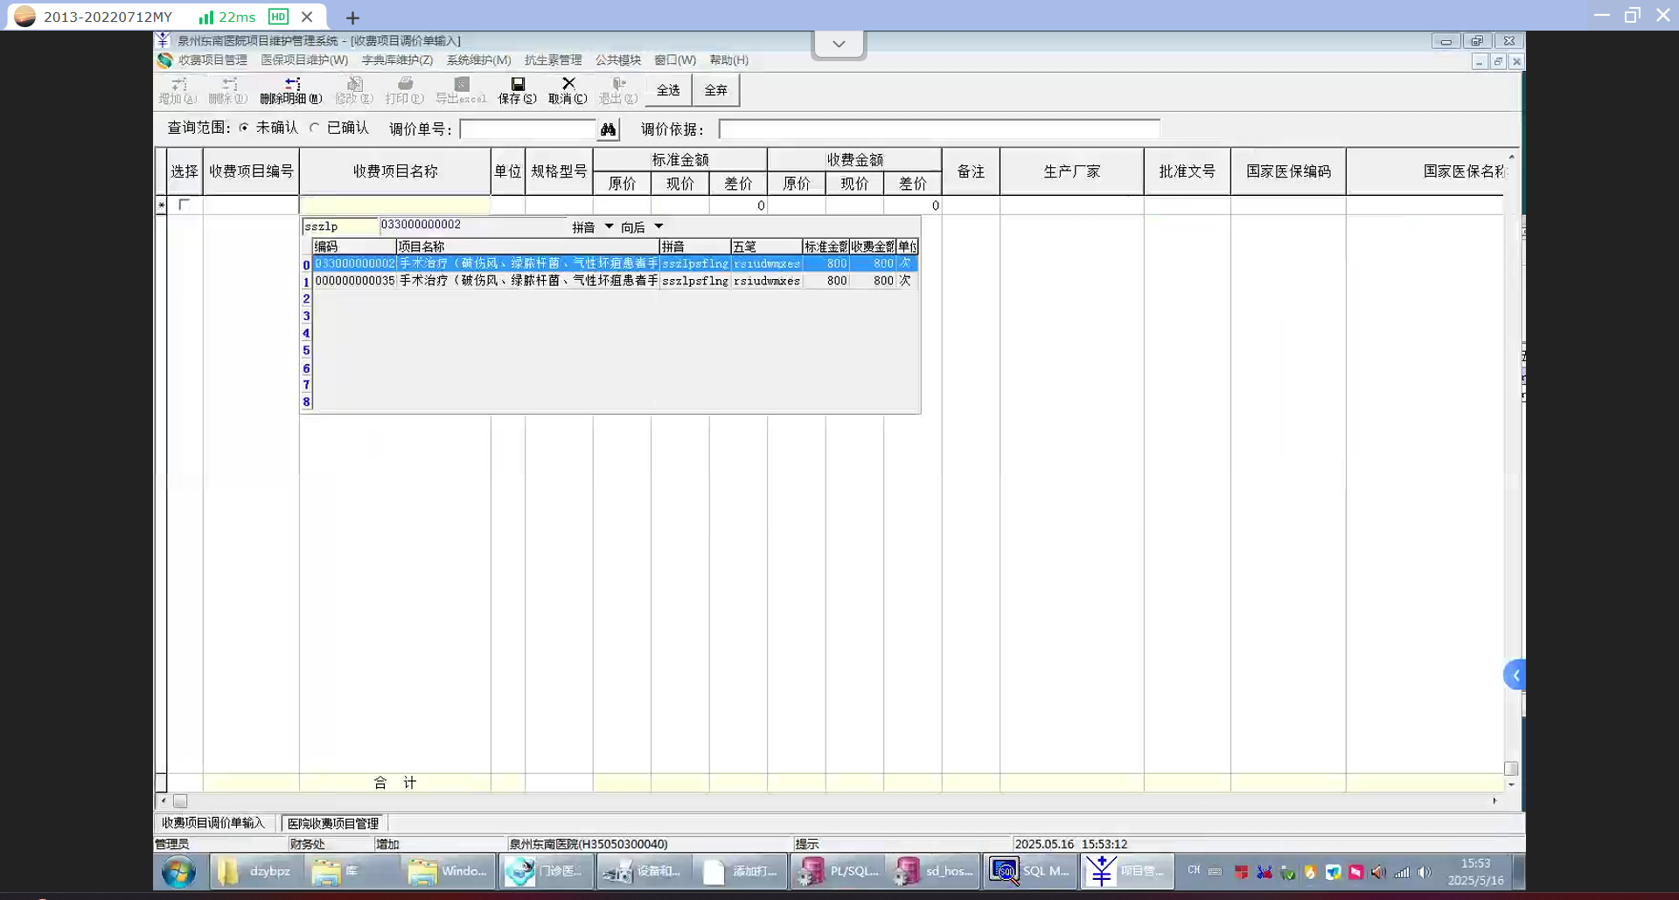Select lookup row with code 000000000035

(x=615, y=281)
